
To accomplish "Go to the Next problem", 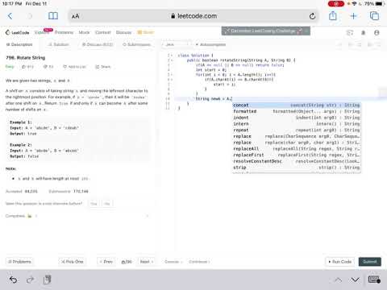I will pyautogui.click(x=147, y=262).
